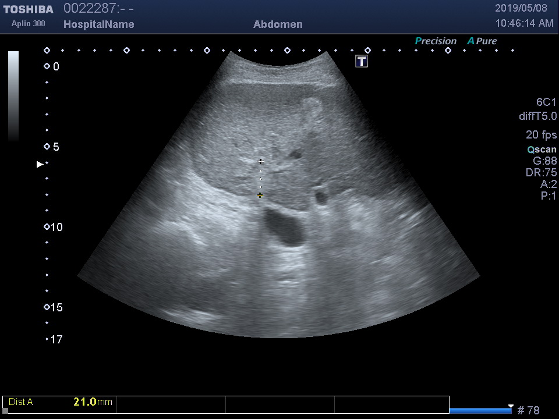Click the 0 cm depth scale marker
Viewport: 559px width, 419px height.
(47, 66)
